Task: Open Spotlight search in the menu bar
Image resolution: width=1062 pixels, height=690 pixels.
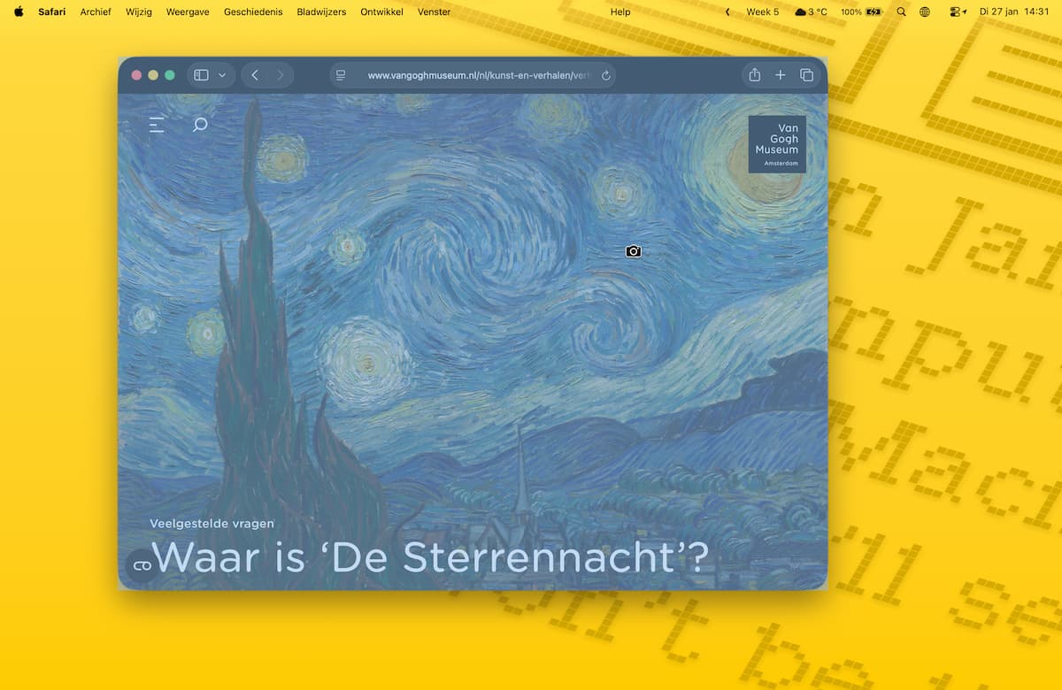Action: [x=901, y=11]
